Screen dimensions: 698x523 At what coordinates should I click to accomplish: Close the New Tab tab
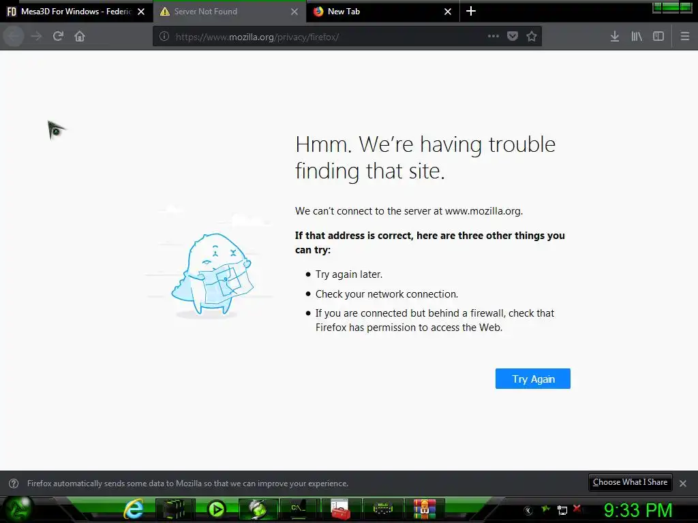(448, 12)
